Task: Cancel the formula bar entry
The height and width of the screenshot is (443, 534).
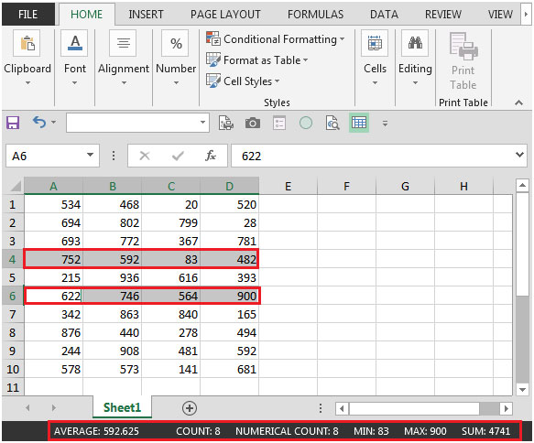Action: (x=145, y=156)
